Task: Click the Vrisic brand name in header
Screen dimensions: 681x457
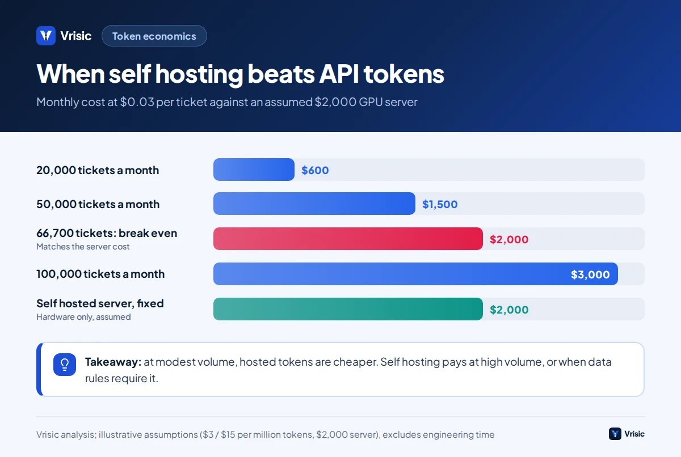Action: [x=76, y=36]
